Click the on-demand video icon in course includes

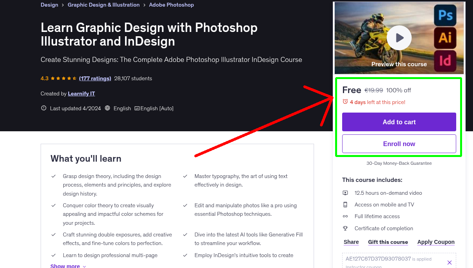(346, 193)
